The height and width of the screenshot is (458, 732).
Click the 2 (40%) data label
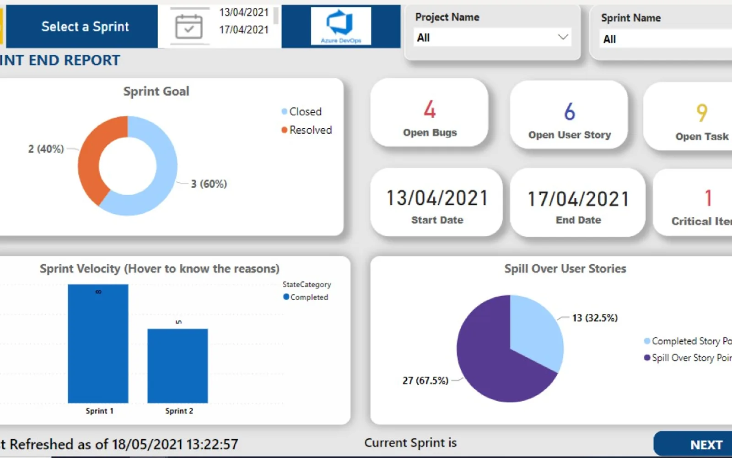pyautogui.click(x=46, y=149)
